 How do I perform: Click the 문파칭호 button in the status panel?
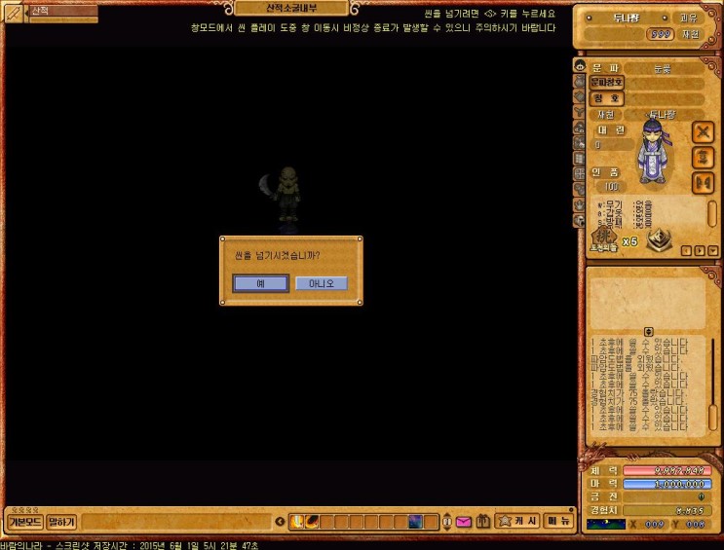click(607, 83)
